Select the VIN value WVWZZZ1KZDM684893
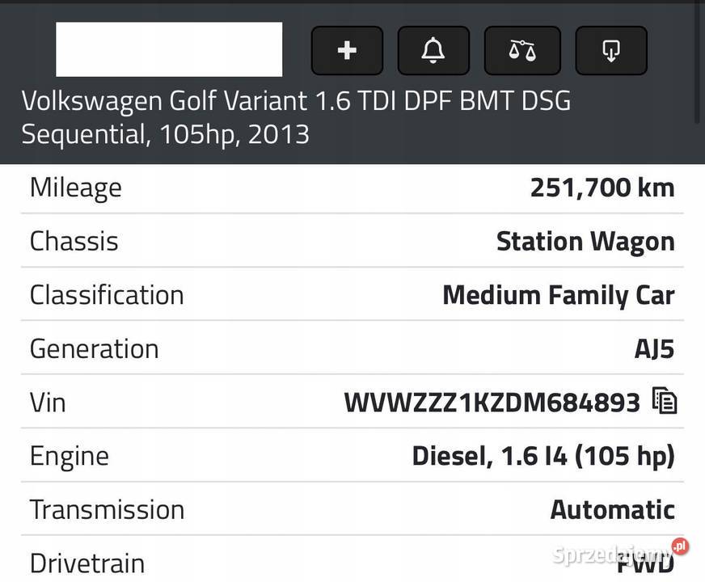 point(492,403)
